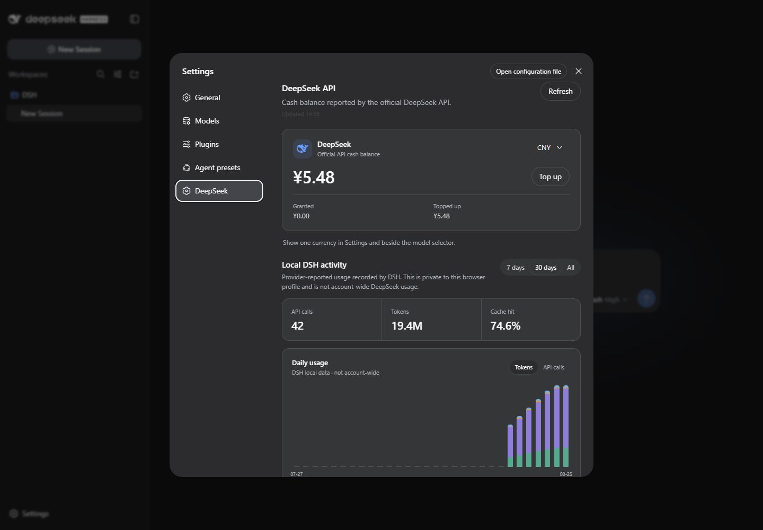
Task: Click the first visible bar in usage chart
Action: click(510, 446)
